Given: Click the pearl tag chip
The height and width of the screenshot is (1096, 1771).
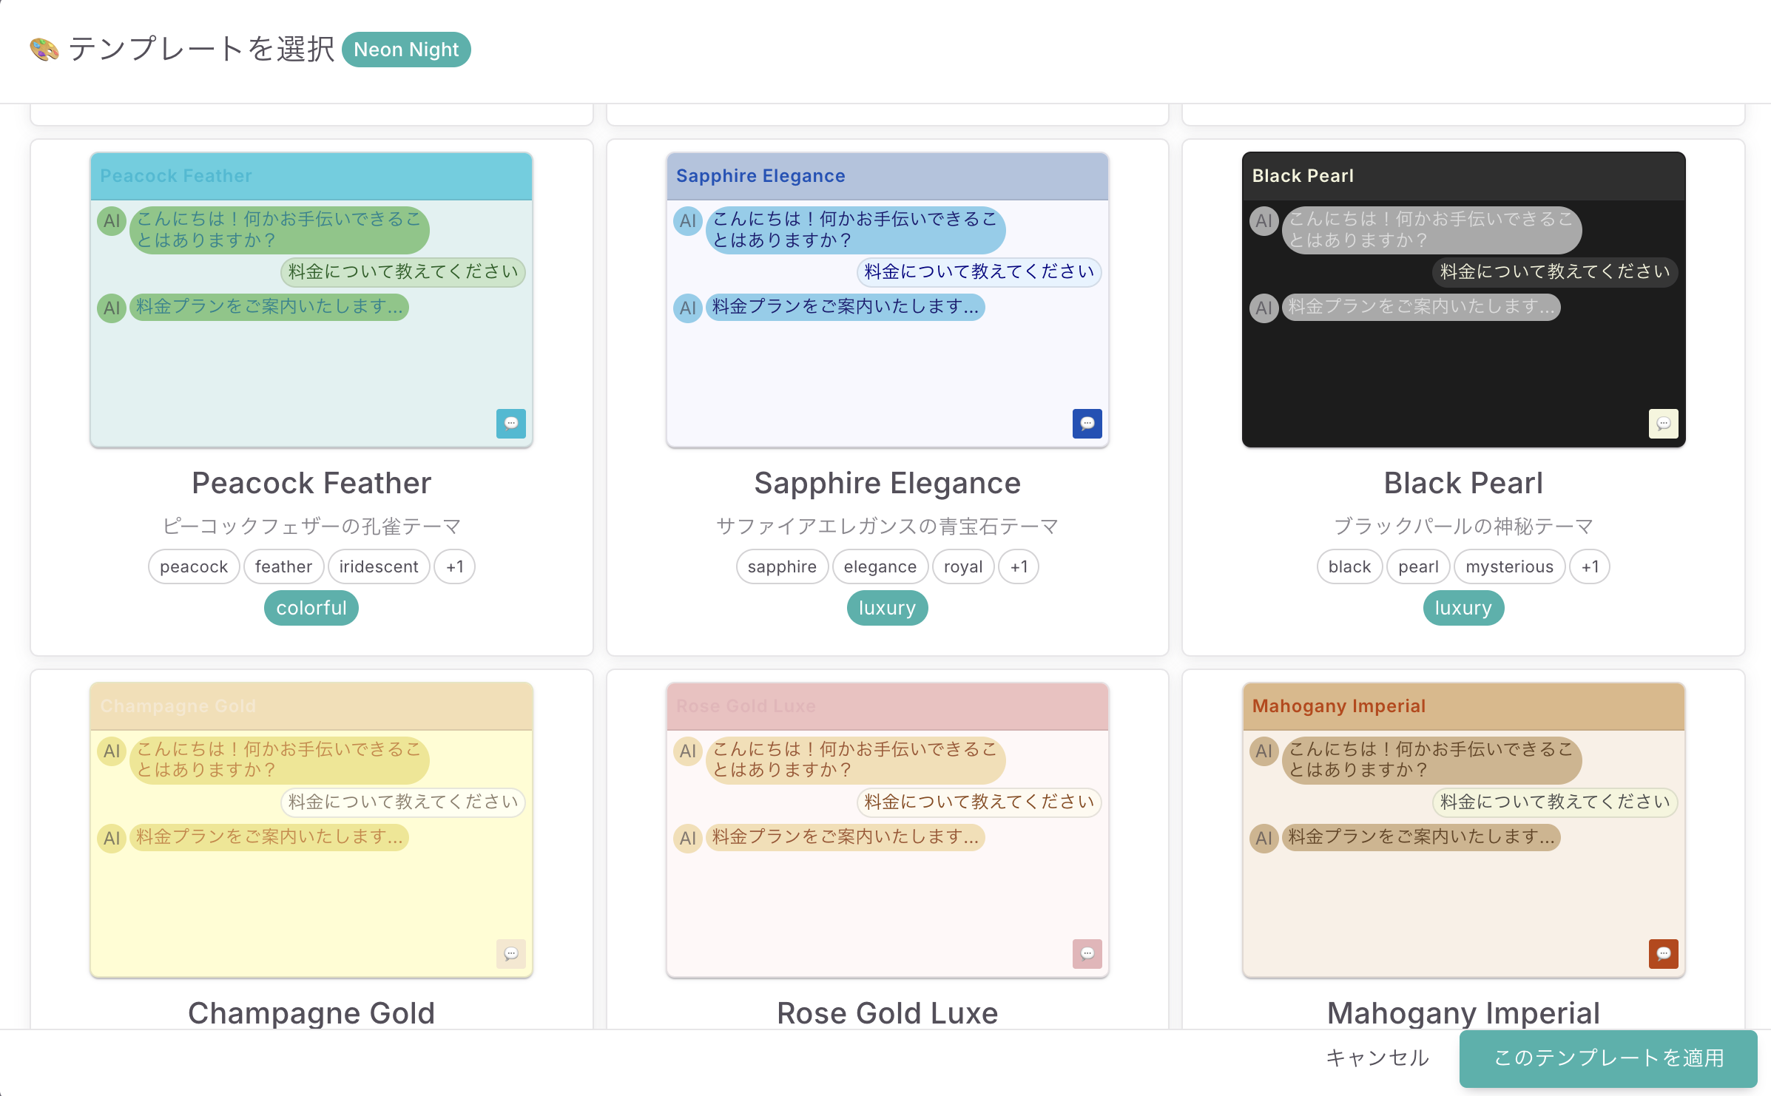Looking at the screenshot, I should click(1418, 566).
